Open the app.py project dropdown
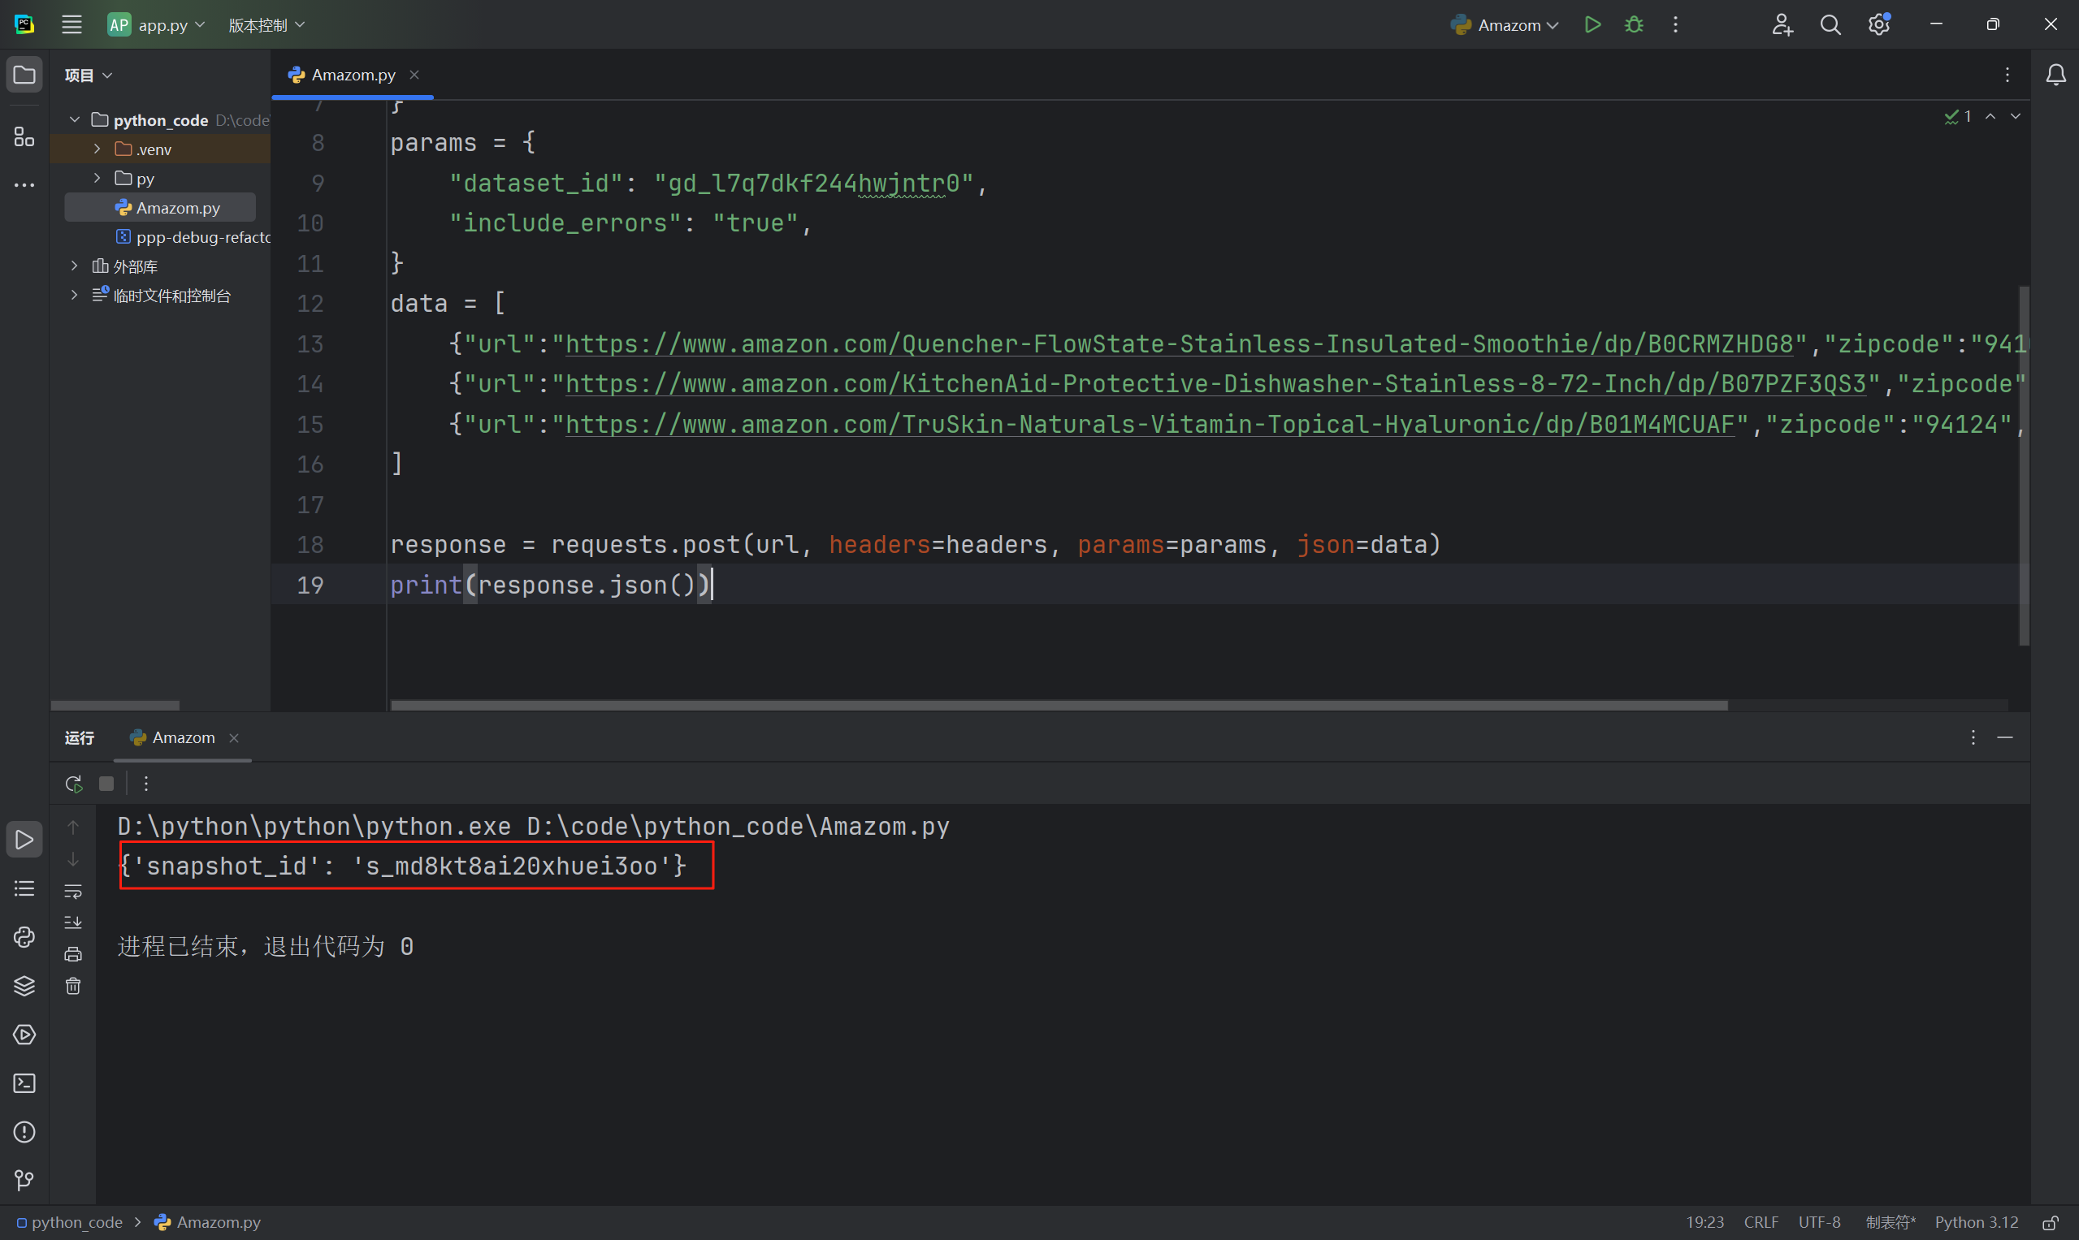The width and height of the screenshot is (2079, 1240). 156,24
